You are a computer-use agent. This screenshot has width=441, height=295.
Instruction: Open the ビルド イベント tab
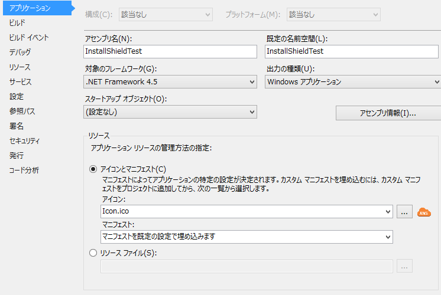(29, 37)
